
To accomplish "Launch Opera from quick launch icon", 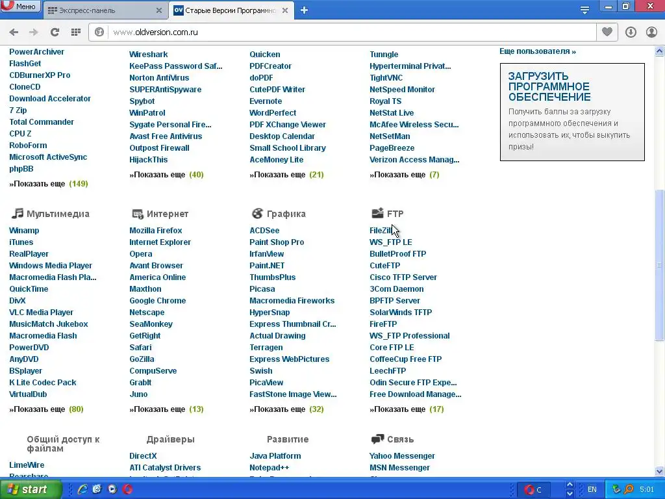I will click(x=128, y=489).
